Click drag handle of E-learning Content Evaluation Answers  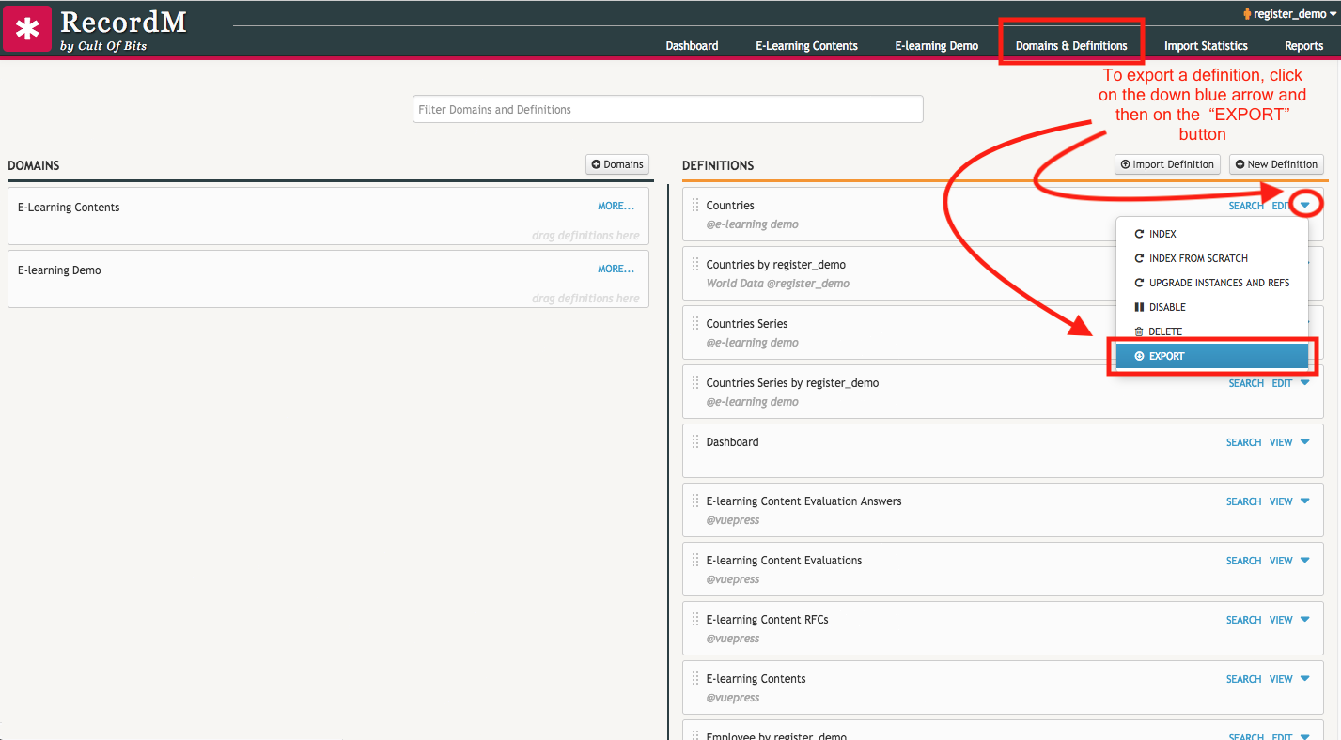pos(695,501)
